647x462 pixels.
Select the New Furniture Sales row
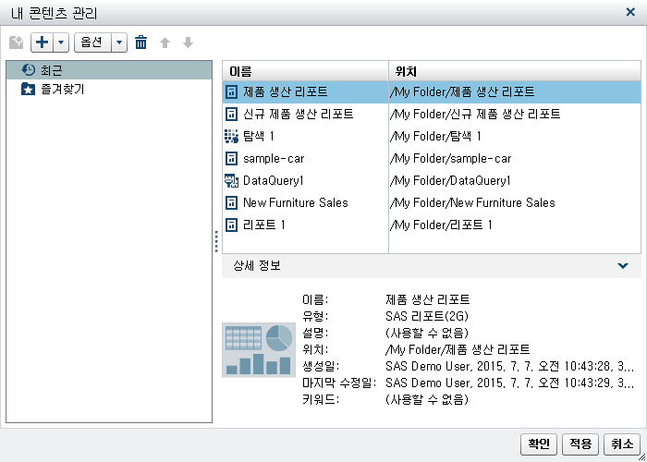pyautogui.click(x=295, y=202)
